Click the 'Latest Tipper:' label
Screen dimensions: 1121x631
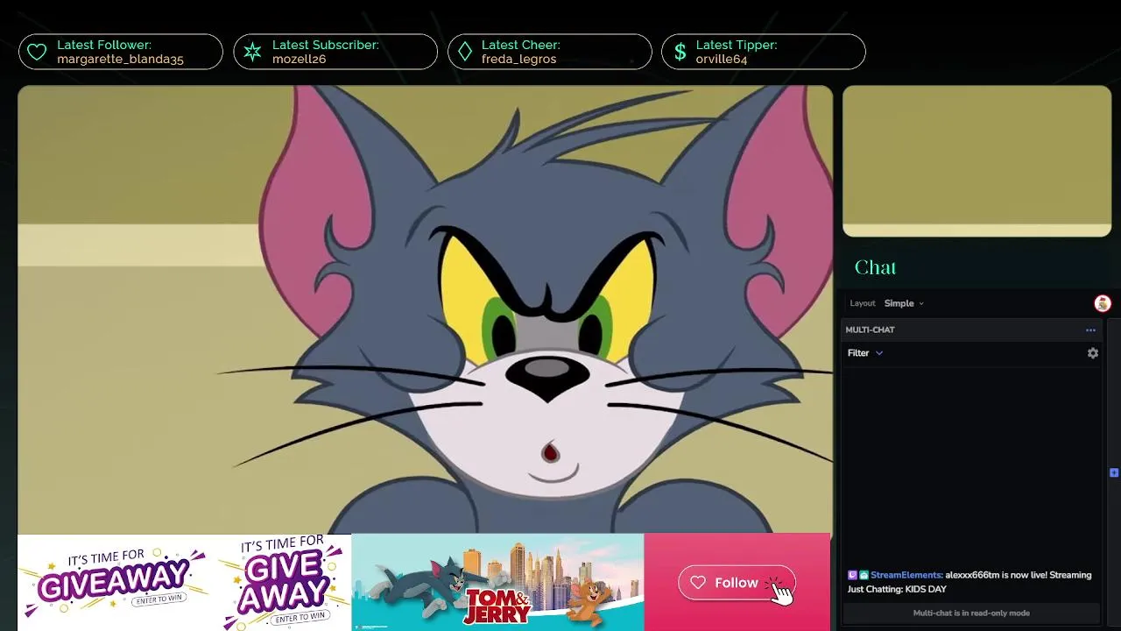737,45
